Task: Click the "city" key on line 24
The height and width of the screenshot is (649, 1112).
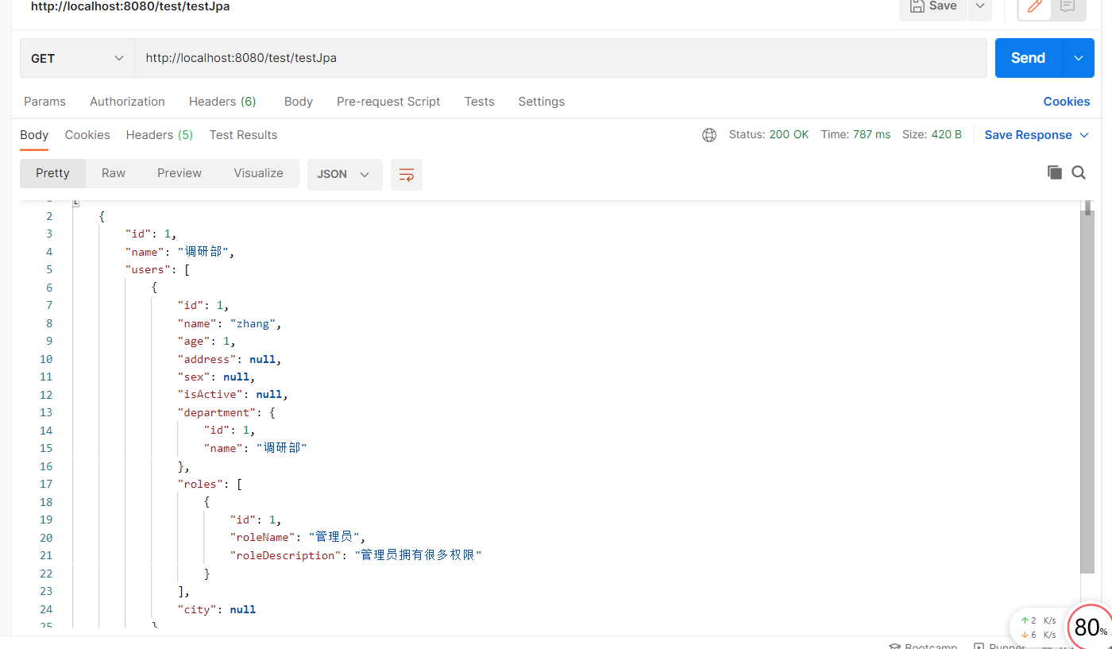Action: point(198,609)
